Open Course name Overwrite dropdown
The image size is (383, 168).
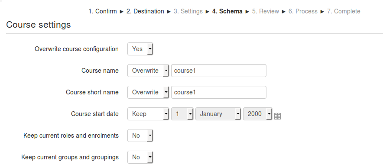148,71
